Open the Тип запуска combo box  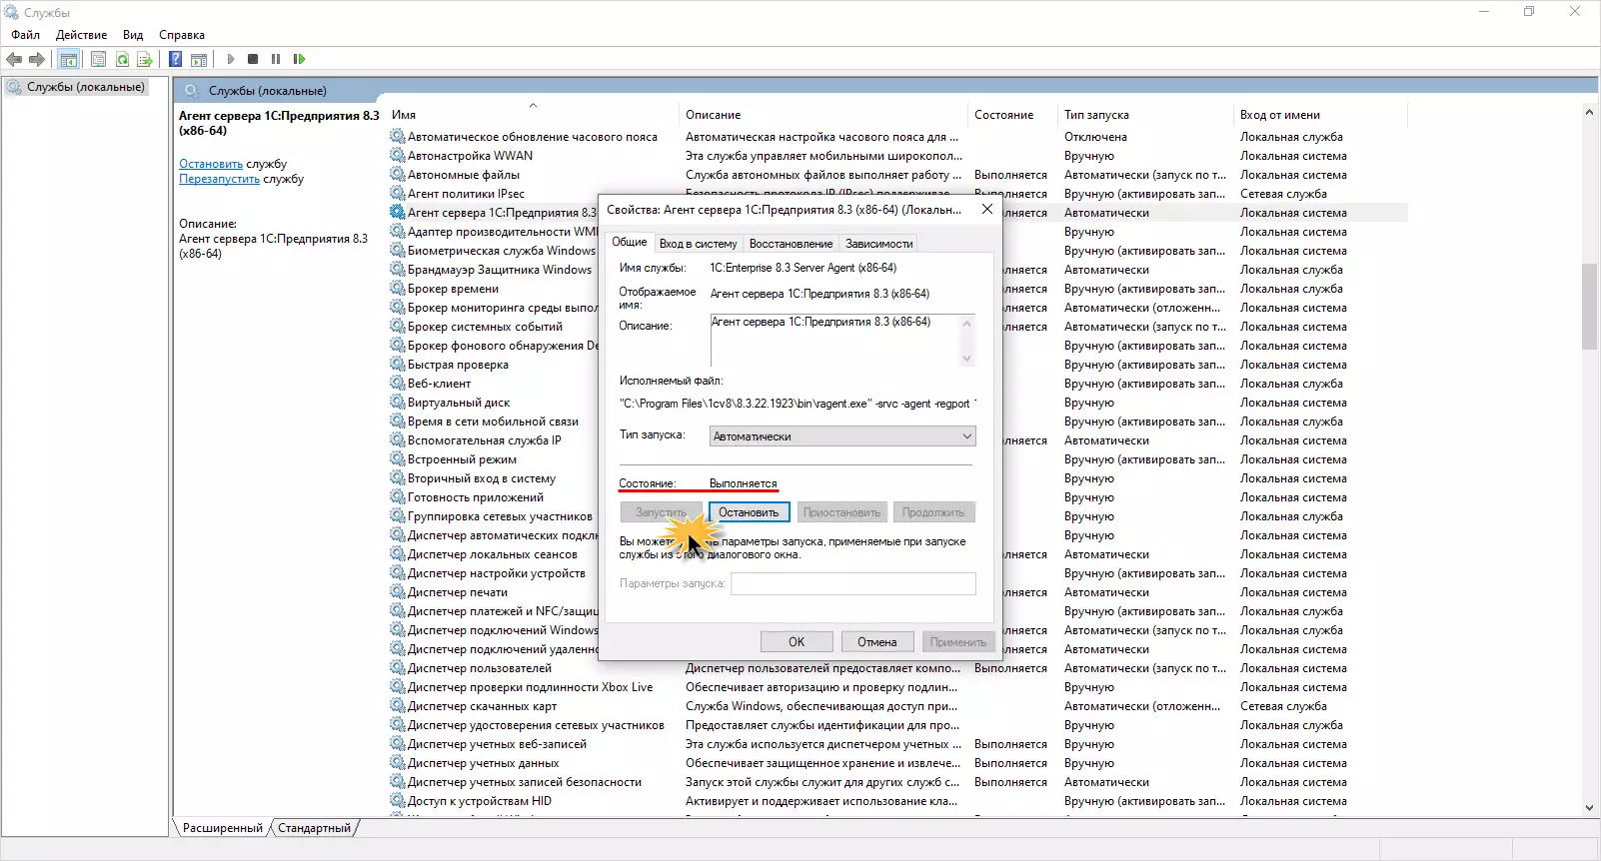[x=842, y=436]
